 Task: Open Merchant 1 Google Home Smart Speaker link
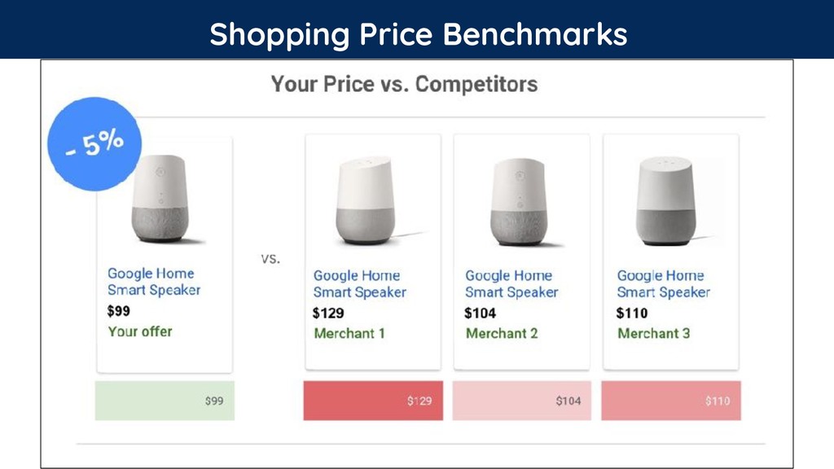click(359, 283)
